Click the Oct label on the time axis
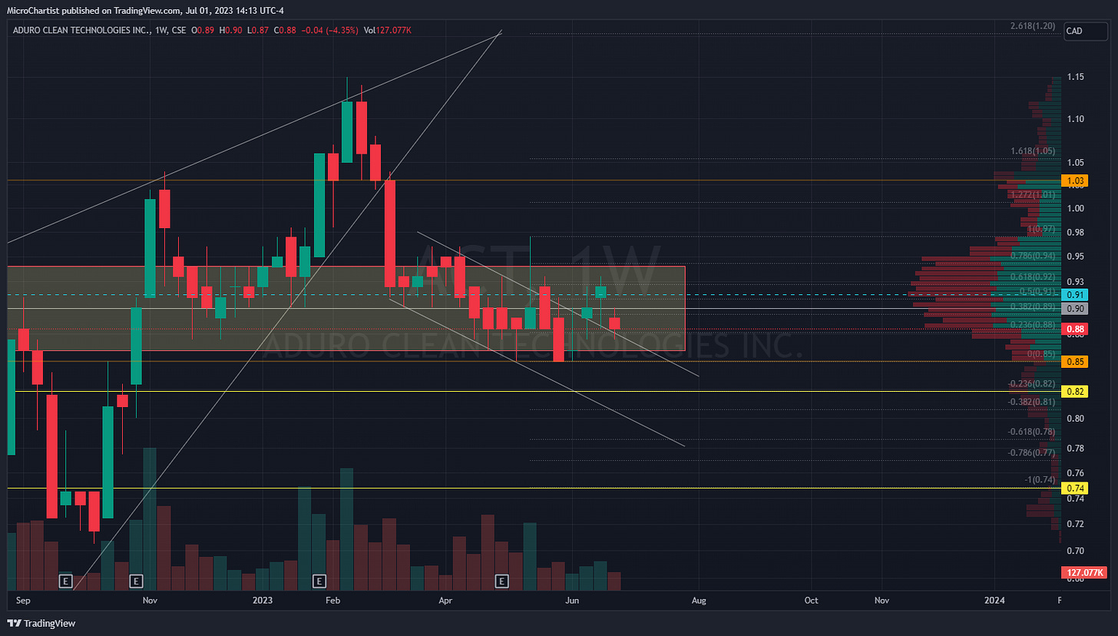The height and width of the screenshot is (636, 1118). tap(811, 599)
